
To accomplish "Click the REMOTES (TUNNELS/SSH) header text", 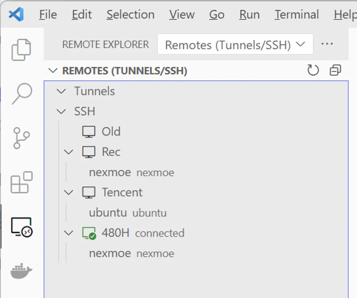I will click(x=125, y=71).
